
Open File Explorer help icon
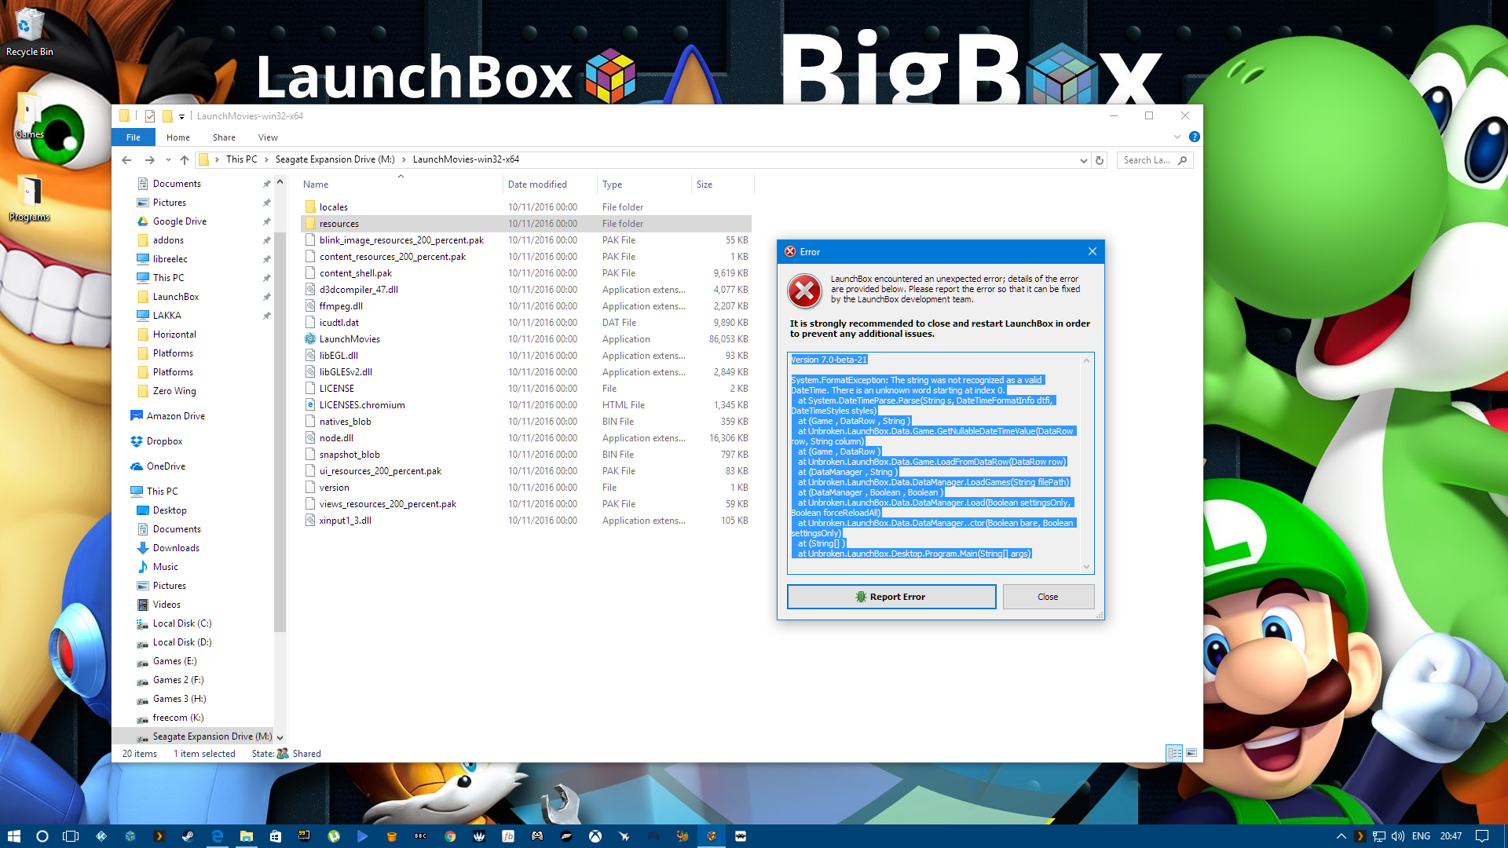coord(1194,137)
